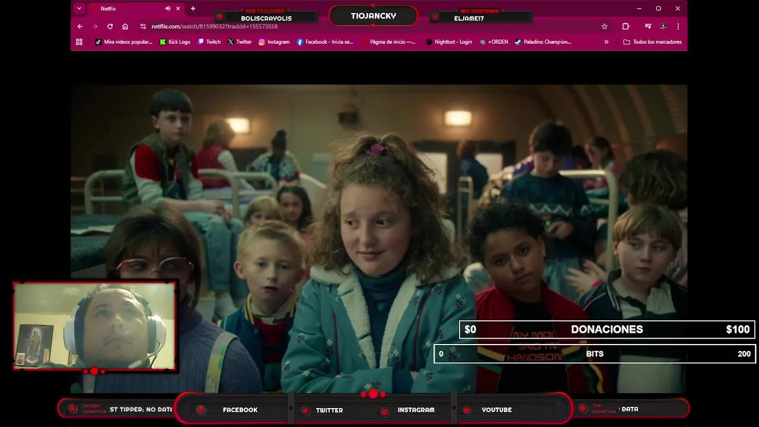Image resolution: width=759 pixels, height=427 pixels.
Task: Click ELJAME17 new subscriber label
Action: pos(469,18)
